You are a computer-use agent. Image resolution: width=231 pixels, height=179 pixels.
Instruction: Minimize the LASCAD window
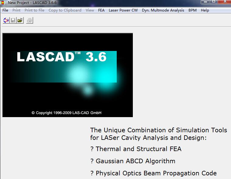point(205,2)
